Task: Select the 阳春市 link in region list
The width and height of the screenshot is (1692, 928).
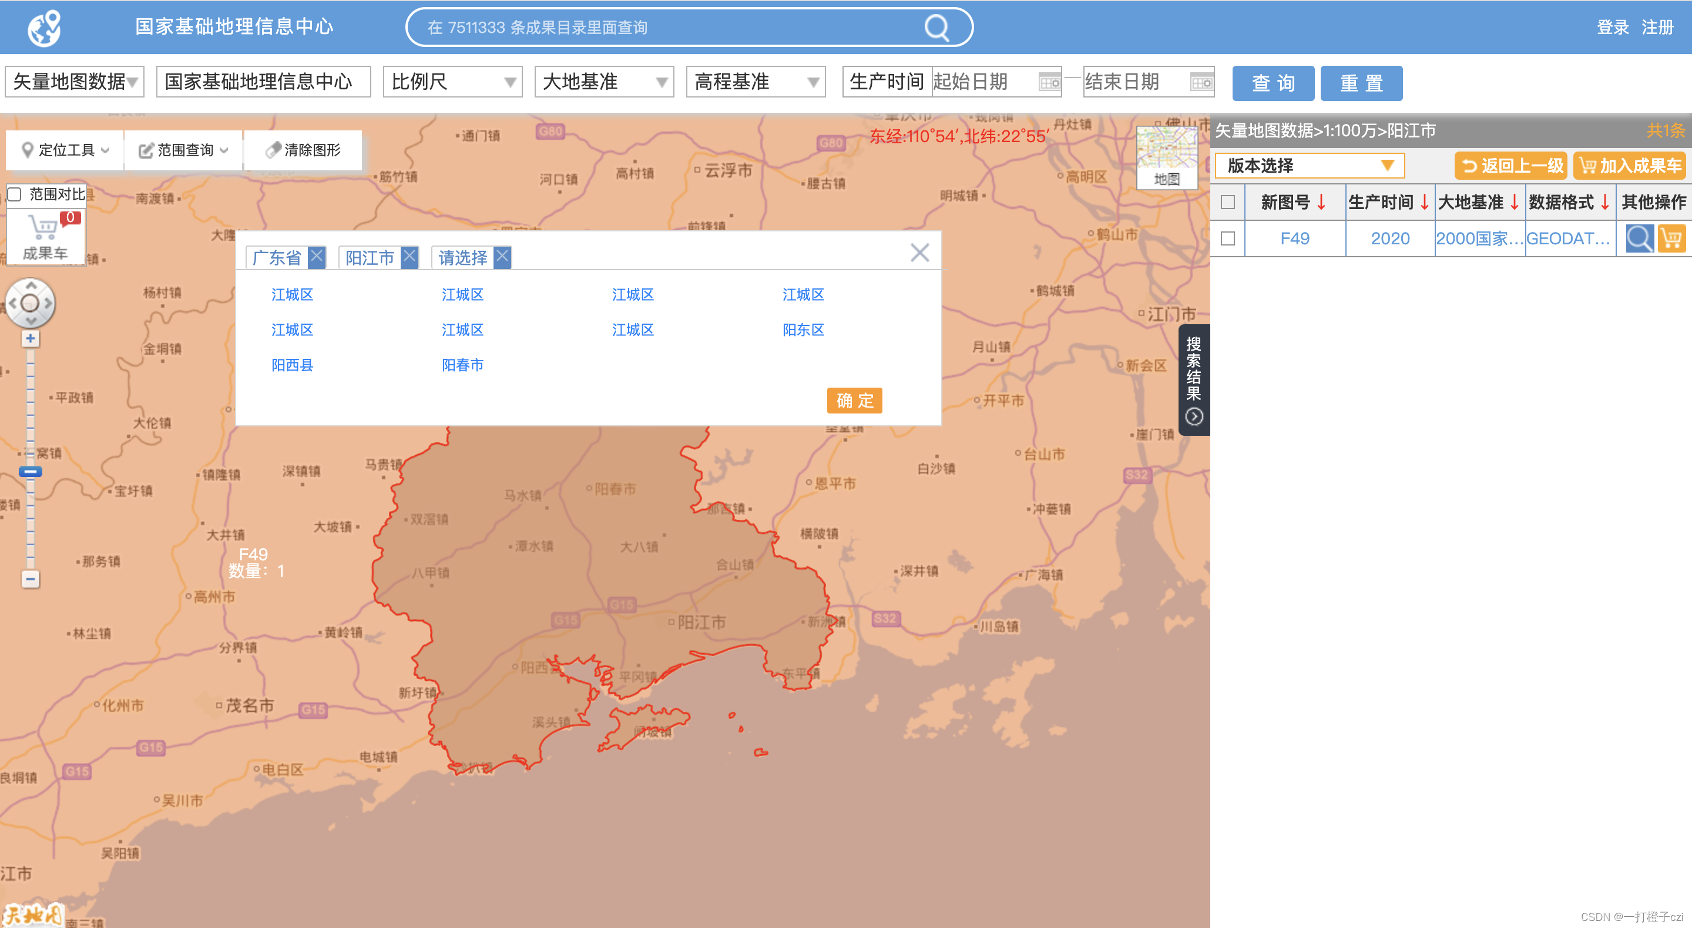Action: coord(462,365)
